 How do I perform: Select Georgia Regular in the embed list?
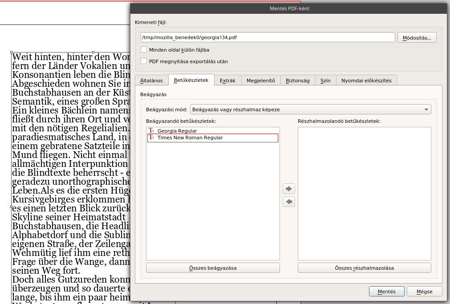pos(177,131)
